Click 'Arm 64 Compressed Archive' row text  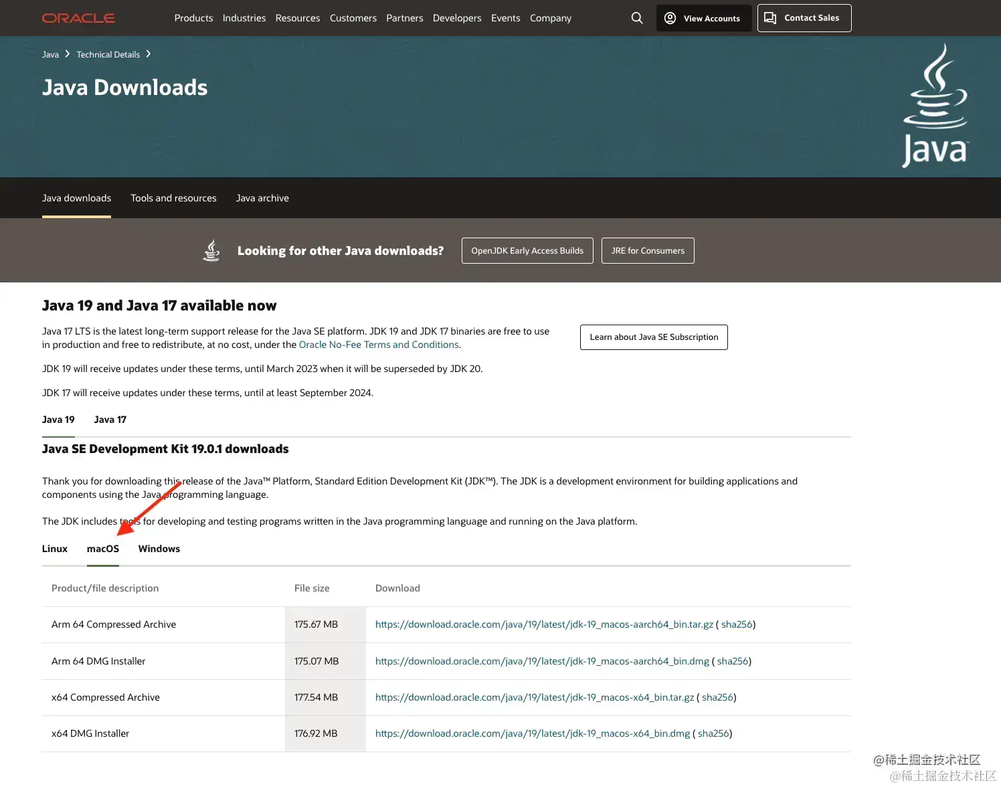(x=114, y=624)
